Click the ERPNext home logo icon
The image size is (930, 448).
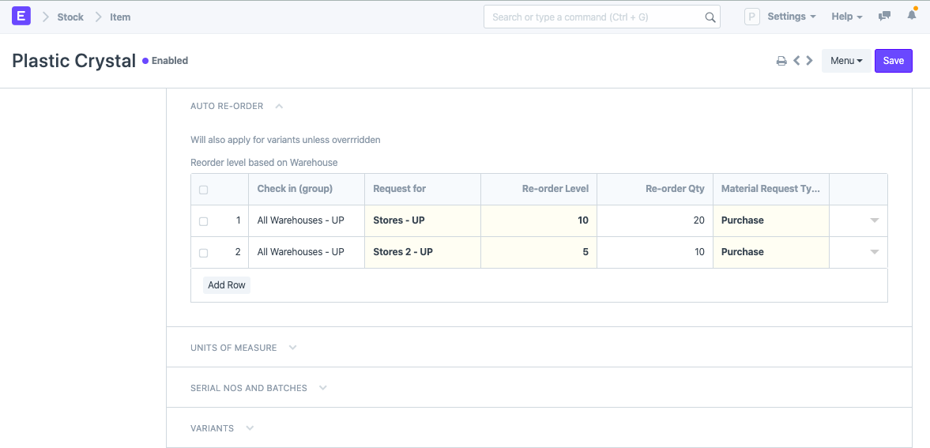21,17
